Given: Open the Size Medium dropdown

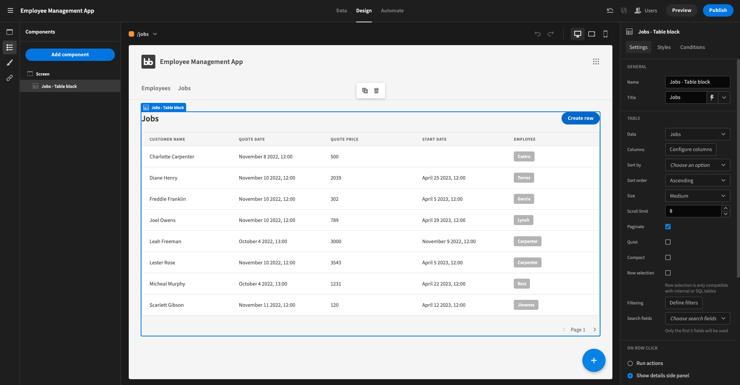Looking at the screenshot, I should [698, 196].
